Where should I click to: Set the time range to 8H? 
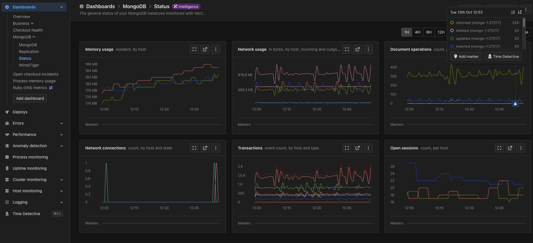point(429,32)
